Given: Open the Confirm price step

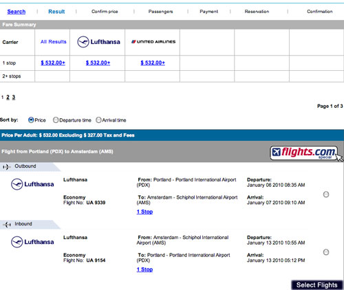Looking at the screenshot, I should click(x=105, y=12).
